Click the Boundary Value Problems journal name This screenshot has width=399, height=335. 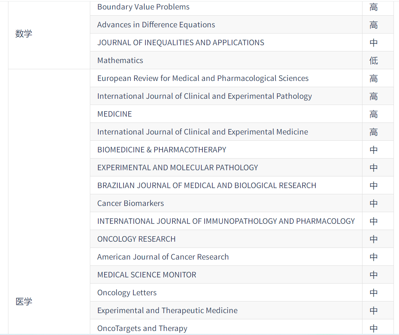143,7
